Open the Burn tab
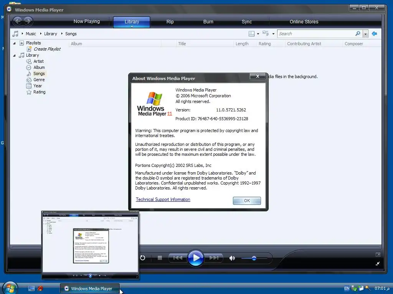The height and width of the screenshot is (294, 393). [208, 22]
